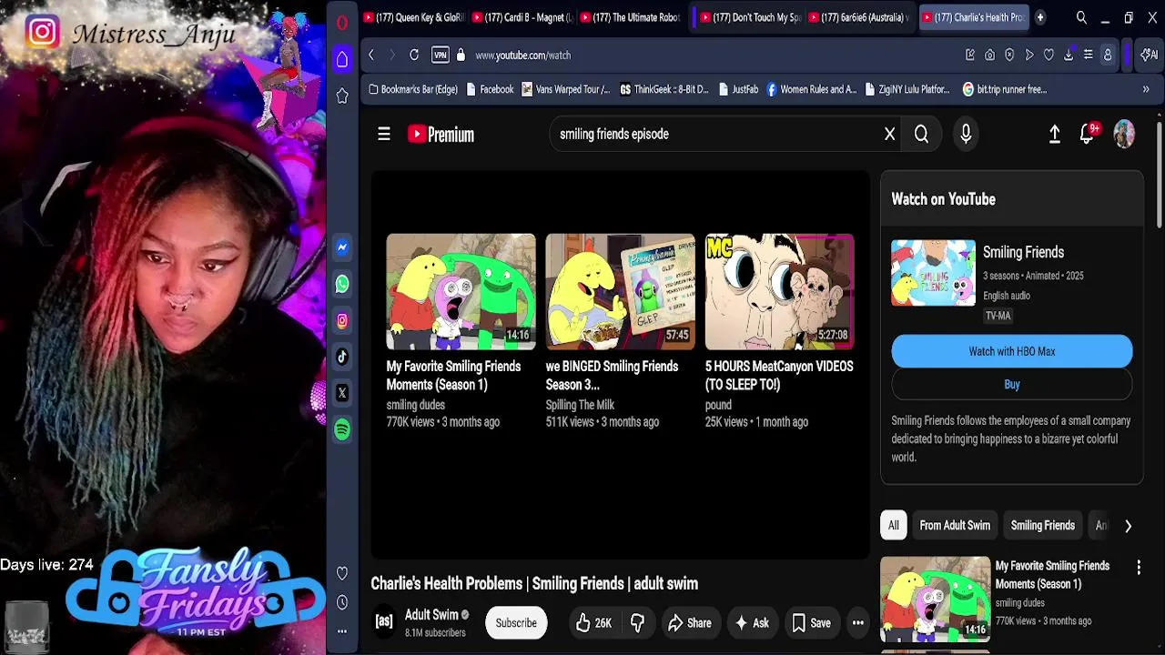Play My Favorite Smiling Friends Moments end-screen thumbnail

click(x=461, y=292)
